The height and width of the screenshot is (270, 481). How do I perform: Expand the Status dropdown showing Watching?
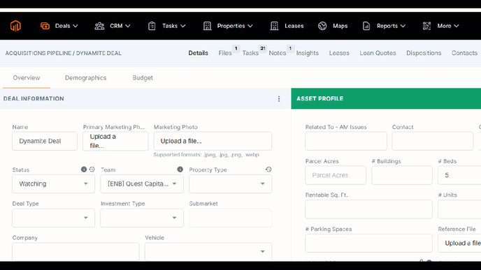[x=53, y=183]
